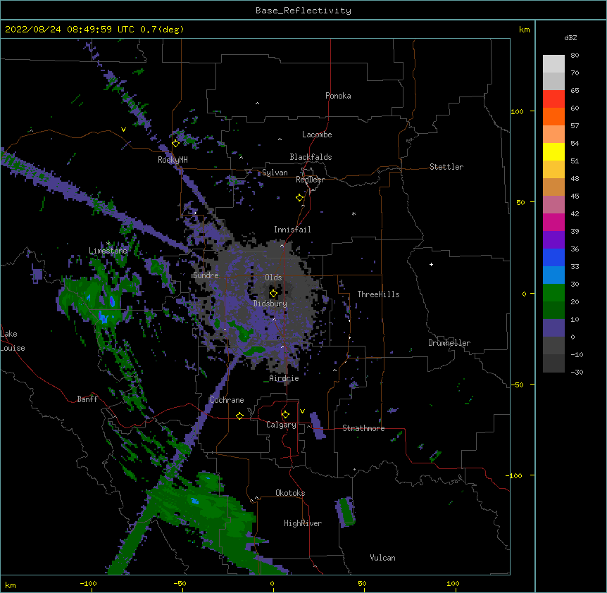This screenshot has width=607, height=593.
Task: Click the dBZ legend heading
Action: click(570, 38)
